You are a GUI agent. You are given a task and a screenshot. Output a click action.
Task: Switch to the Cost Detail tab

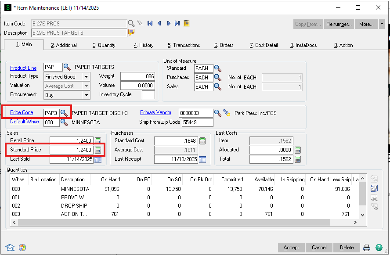tap(264, 45)
